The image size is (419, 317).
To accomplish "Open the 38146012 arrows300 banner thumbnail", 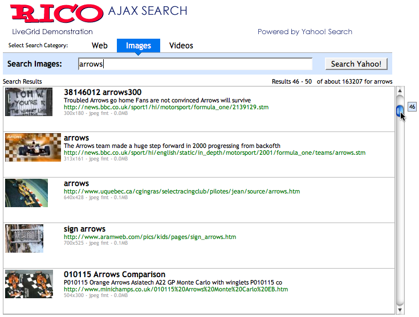I will pos(29,102).
